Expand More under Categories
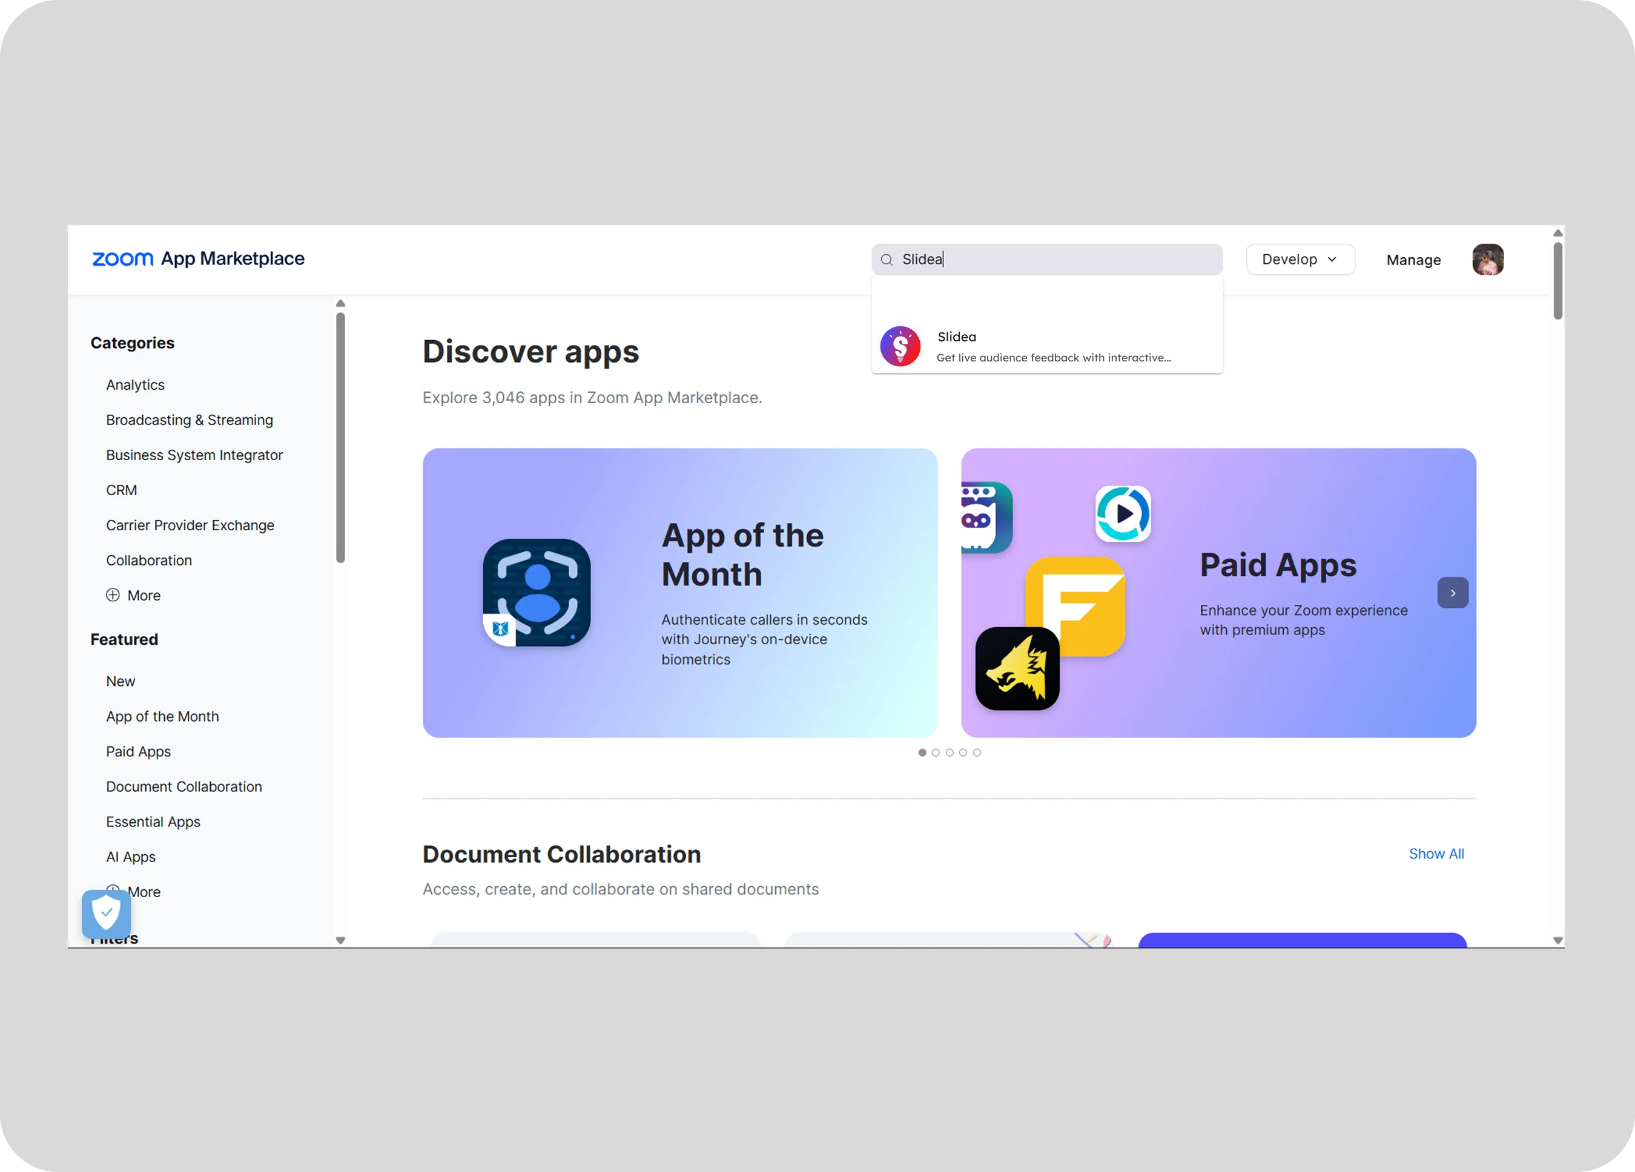Image resolution: width=1635 pixels, height=1172 pixels. point(133,595)
